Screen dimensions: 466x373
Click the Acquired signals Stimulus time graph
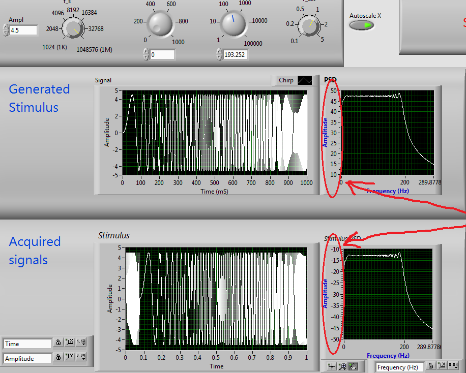pyautogui.click(x=216, y=298)
